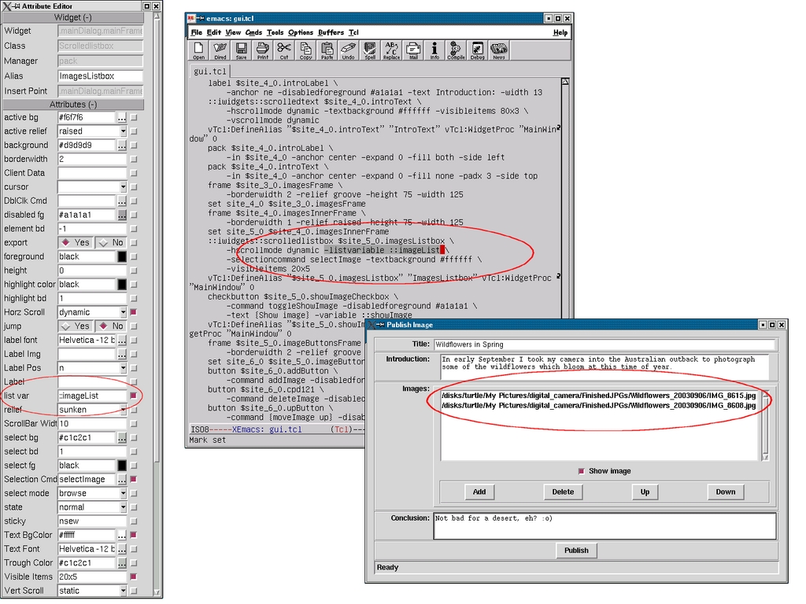Screen dimensions: 806x604
Task: Click the Publish button
Action: (576, 551)
